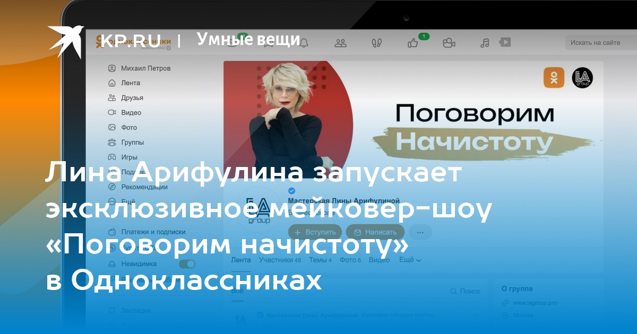Click the Вступить button to join the group
637x334 pixels.
tap(315, 232)
